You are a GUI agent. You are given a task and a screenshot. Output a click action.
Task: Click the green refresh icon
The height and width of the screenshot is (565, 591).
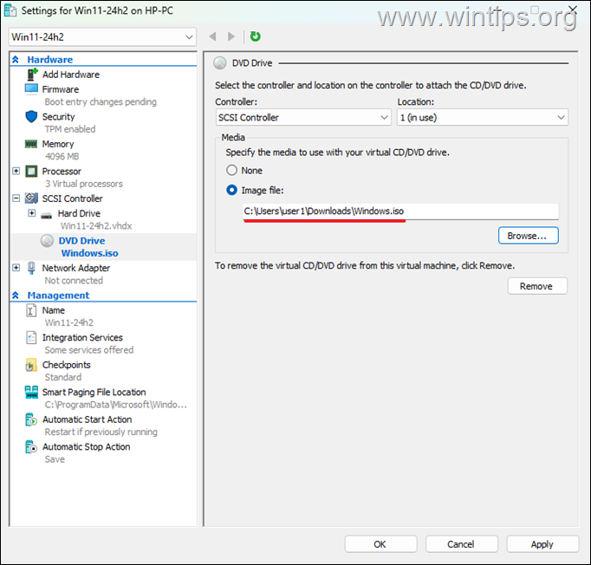[255, 36]
